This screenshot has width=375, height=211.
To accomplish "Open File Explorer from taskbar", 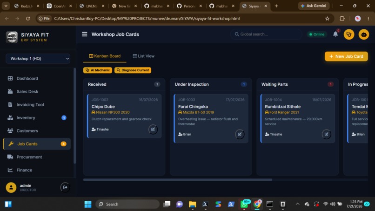I will pos(192,204).
